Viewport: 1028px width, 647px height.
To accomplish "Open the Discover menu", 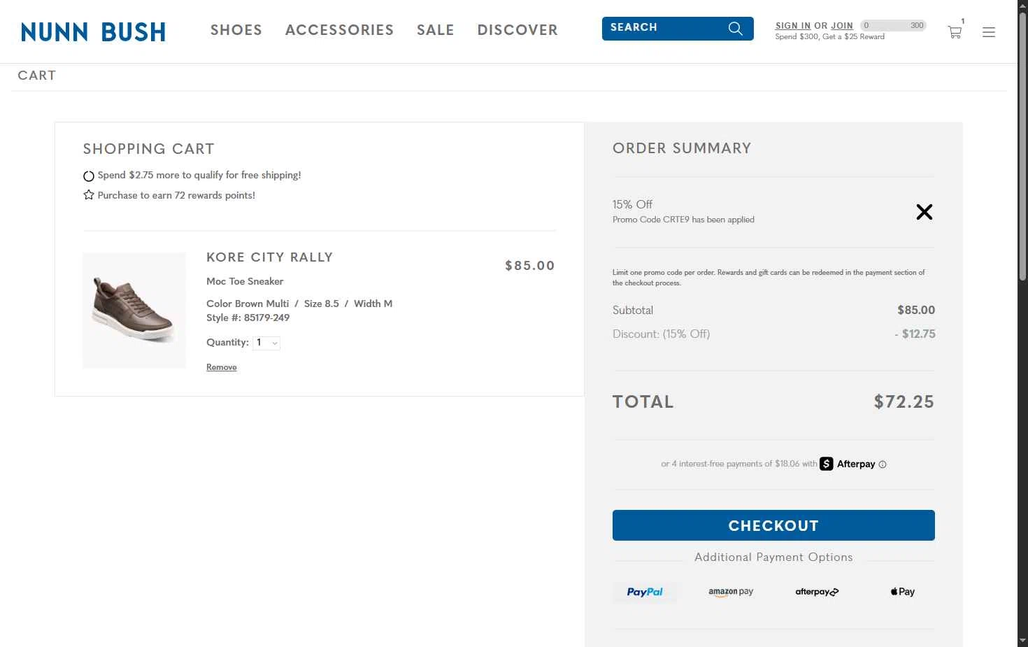I will click(x=517, y=30).
